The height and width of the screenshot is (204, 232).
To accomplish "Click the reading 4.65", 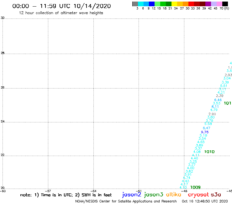I will (201, 142).
